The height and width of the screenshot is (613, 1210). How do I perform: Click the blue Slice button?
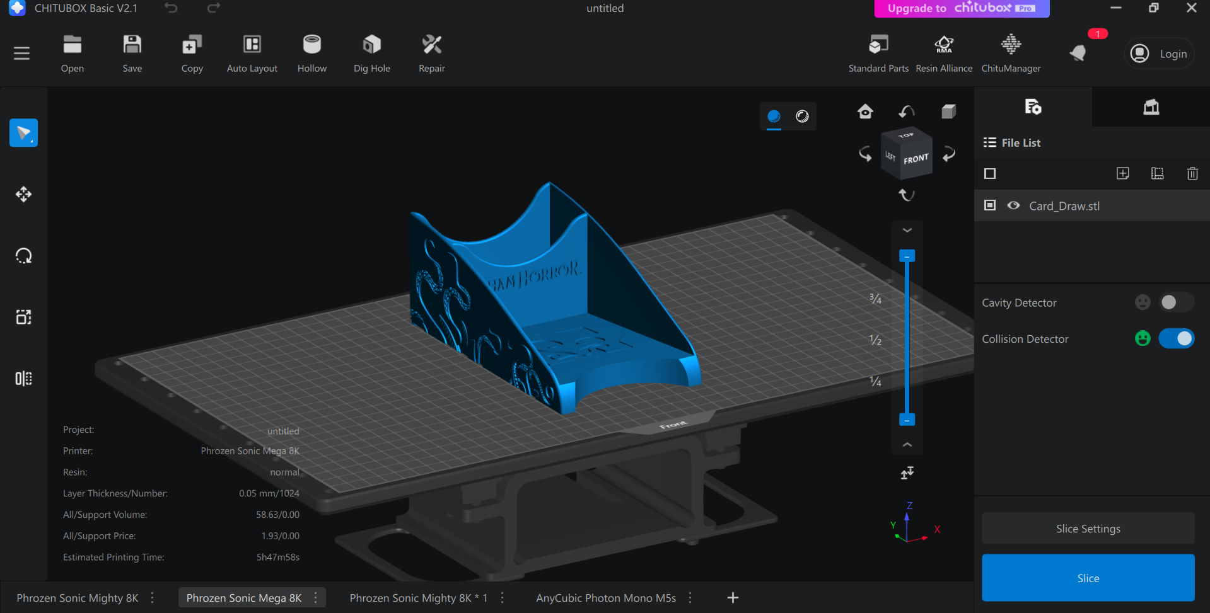(x=1088, y=578)
